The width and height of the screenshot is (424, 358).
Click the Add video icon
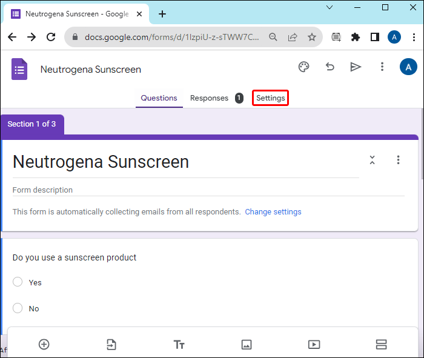pos(314,345)
